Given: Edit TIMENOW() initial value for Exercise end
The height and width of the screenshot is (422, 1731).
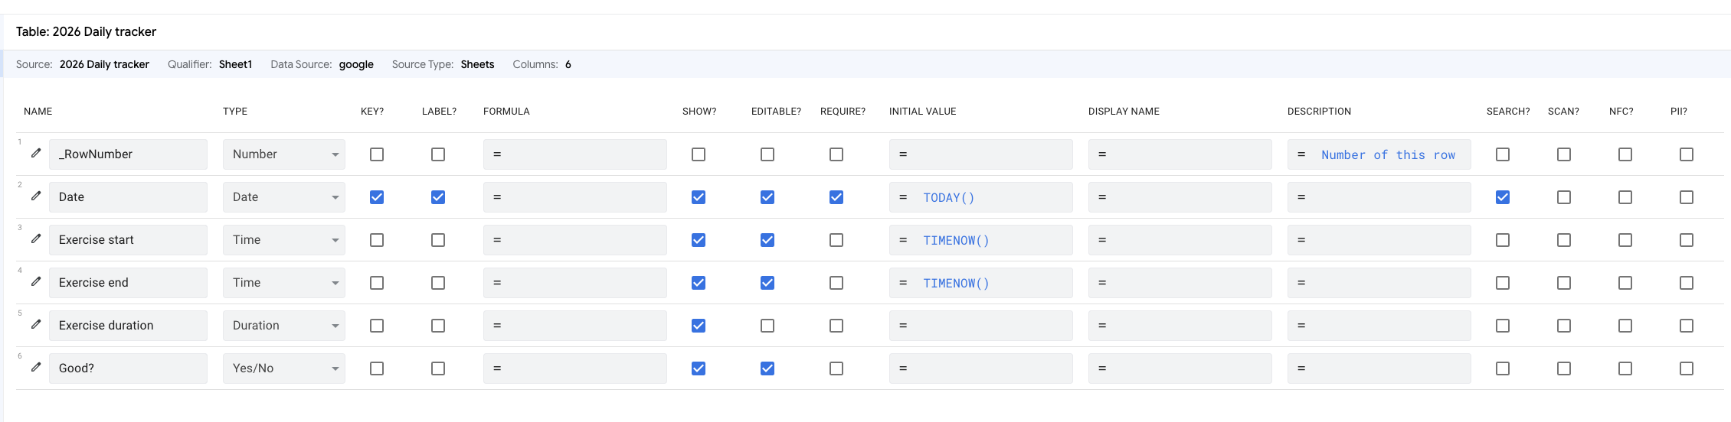Looking at the screenshot, I should click(x=956, y=283).
